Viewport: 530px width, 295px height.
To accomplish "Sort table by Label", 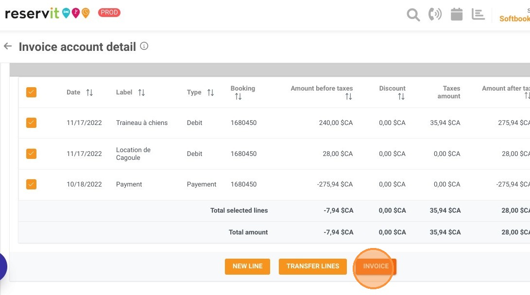I will pyautogui.click(x=141, y=93).
